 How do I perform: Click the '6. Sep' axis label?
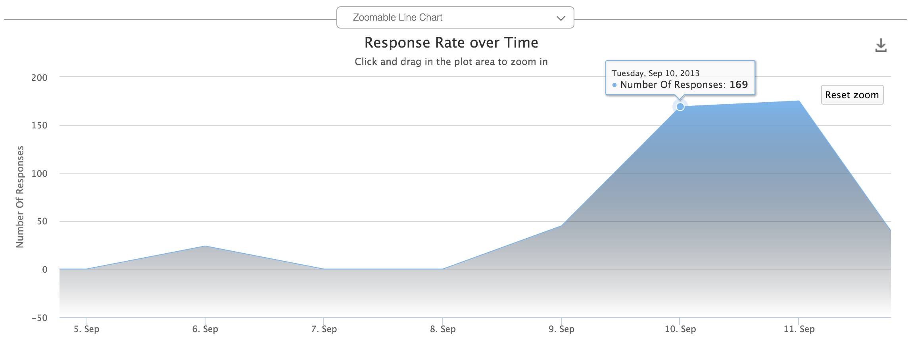click(x=205, y=329)
